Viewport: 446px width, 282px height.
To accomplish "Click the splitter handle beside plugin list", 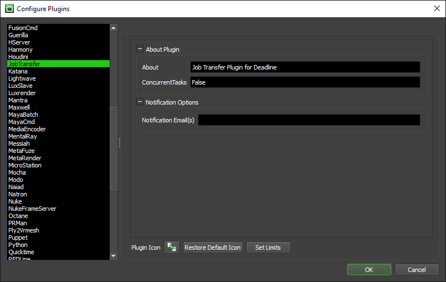I will coord(120,143).
